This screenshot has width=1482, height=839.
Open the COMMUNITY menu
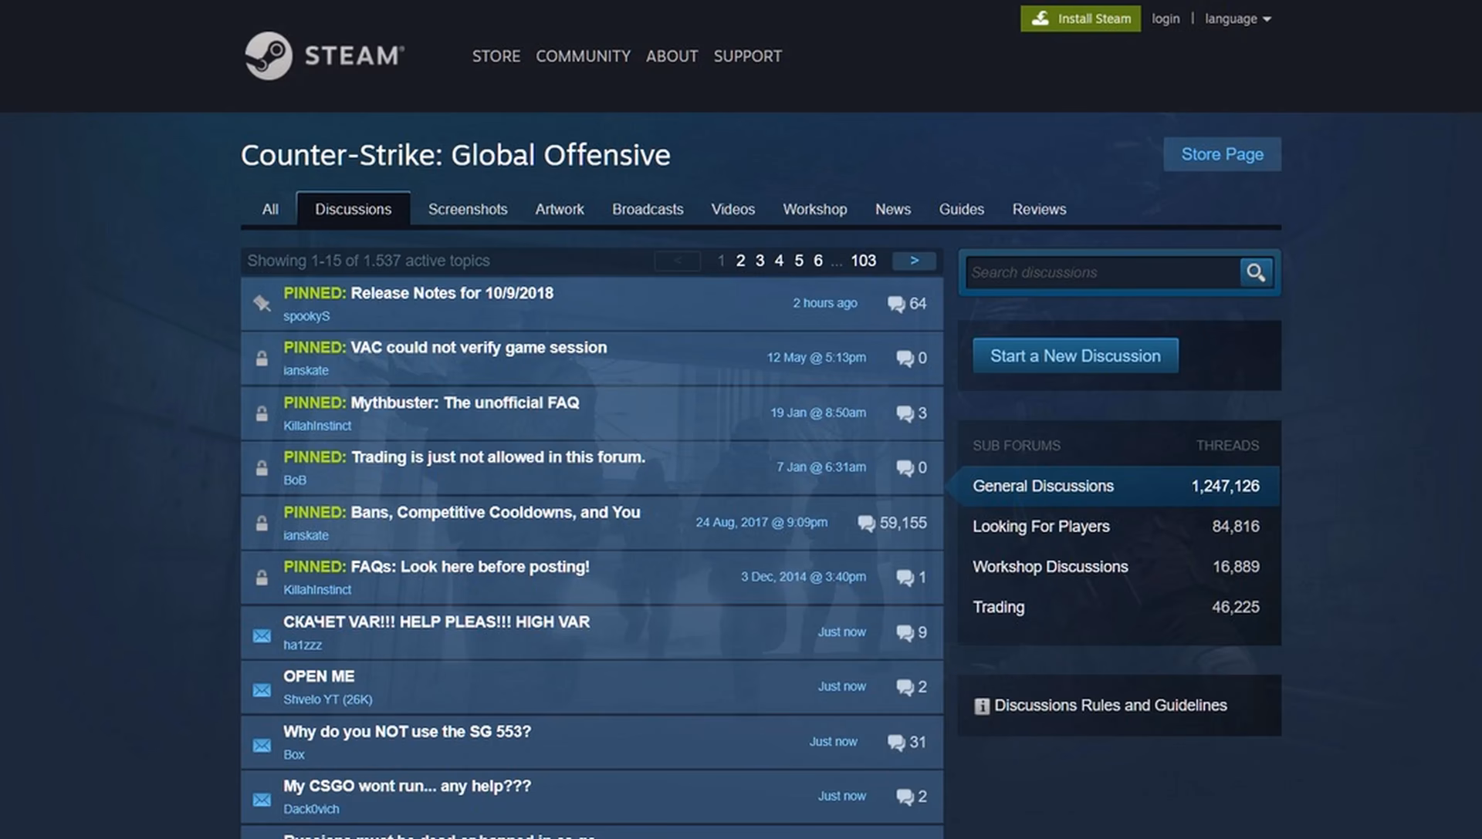[x=583, y=56]
